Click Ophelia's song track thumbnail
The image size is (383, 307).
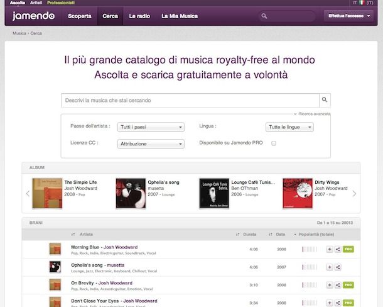[x=55, y=267]
